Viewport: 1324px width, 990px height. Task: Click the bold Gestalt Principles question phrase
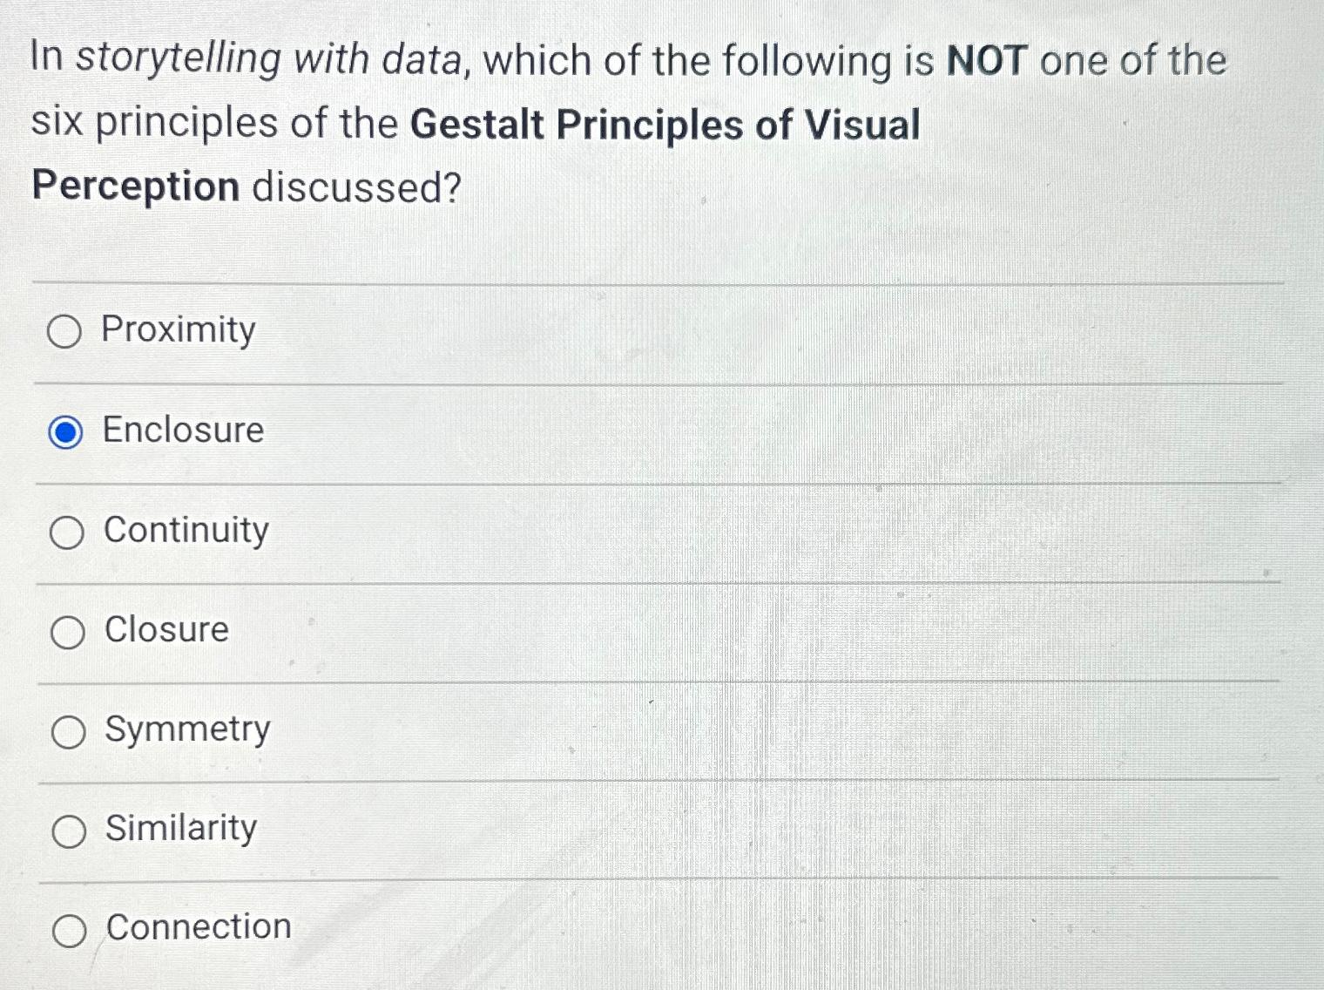[x=667, y=124]
